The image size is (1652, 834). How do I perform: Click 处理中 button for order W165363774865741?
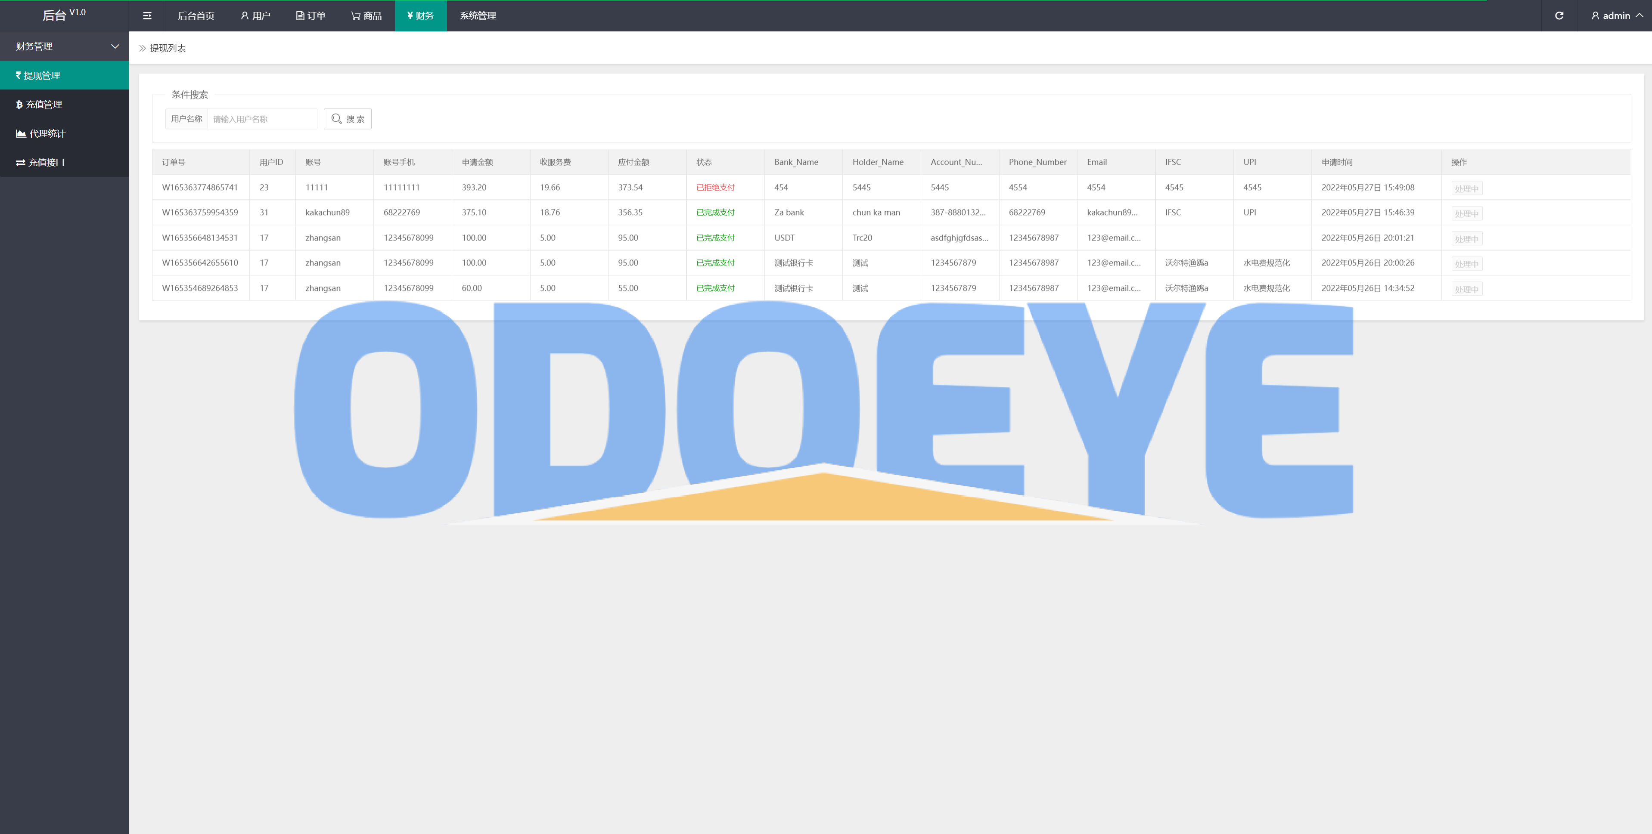pyautogui.click(x=1466, y=188)
